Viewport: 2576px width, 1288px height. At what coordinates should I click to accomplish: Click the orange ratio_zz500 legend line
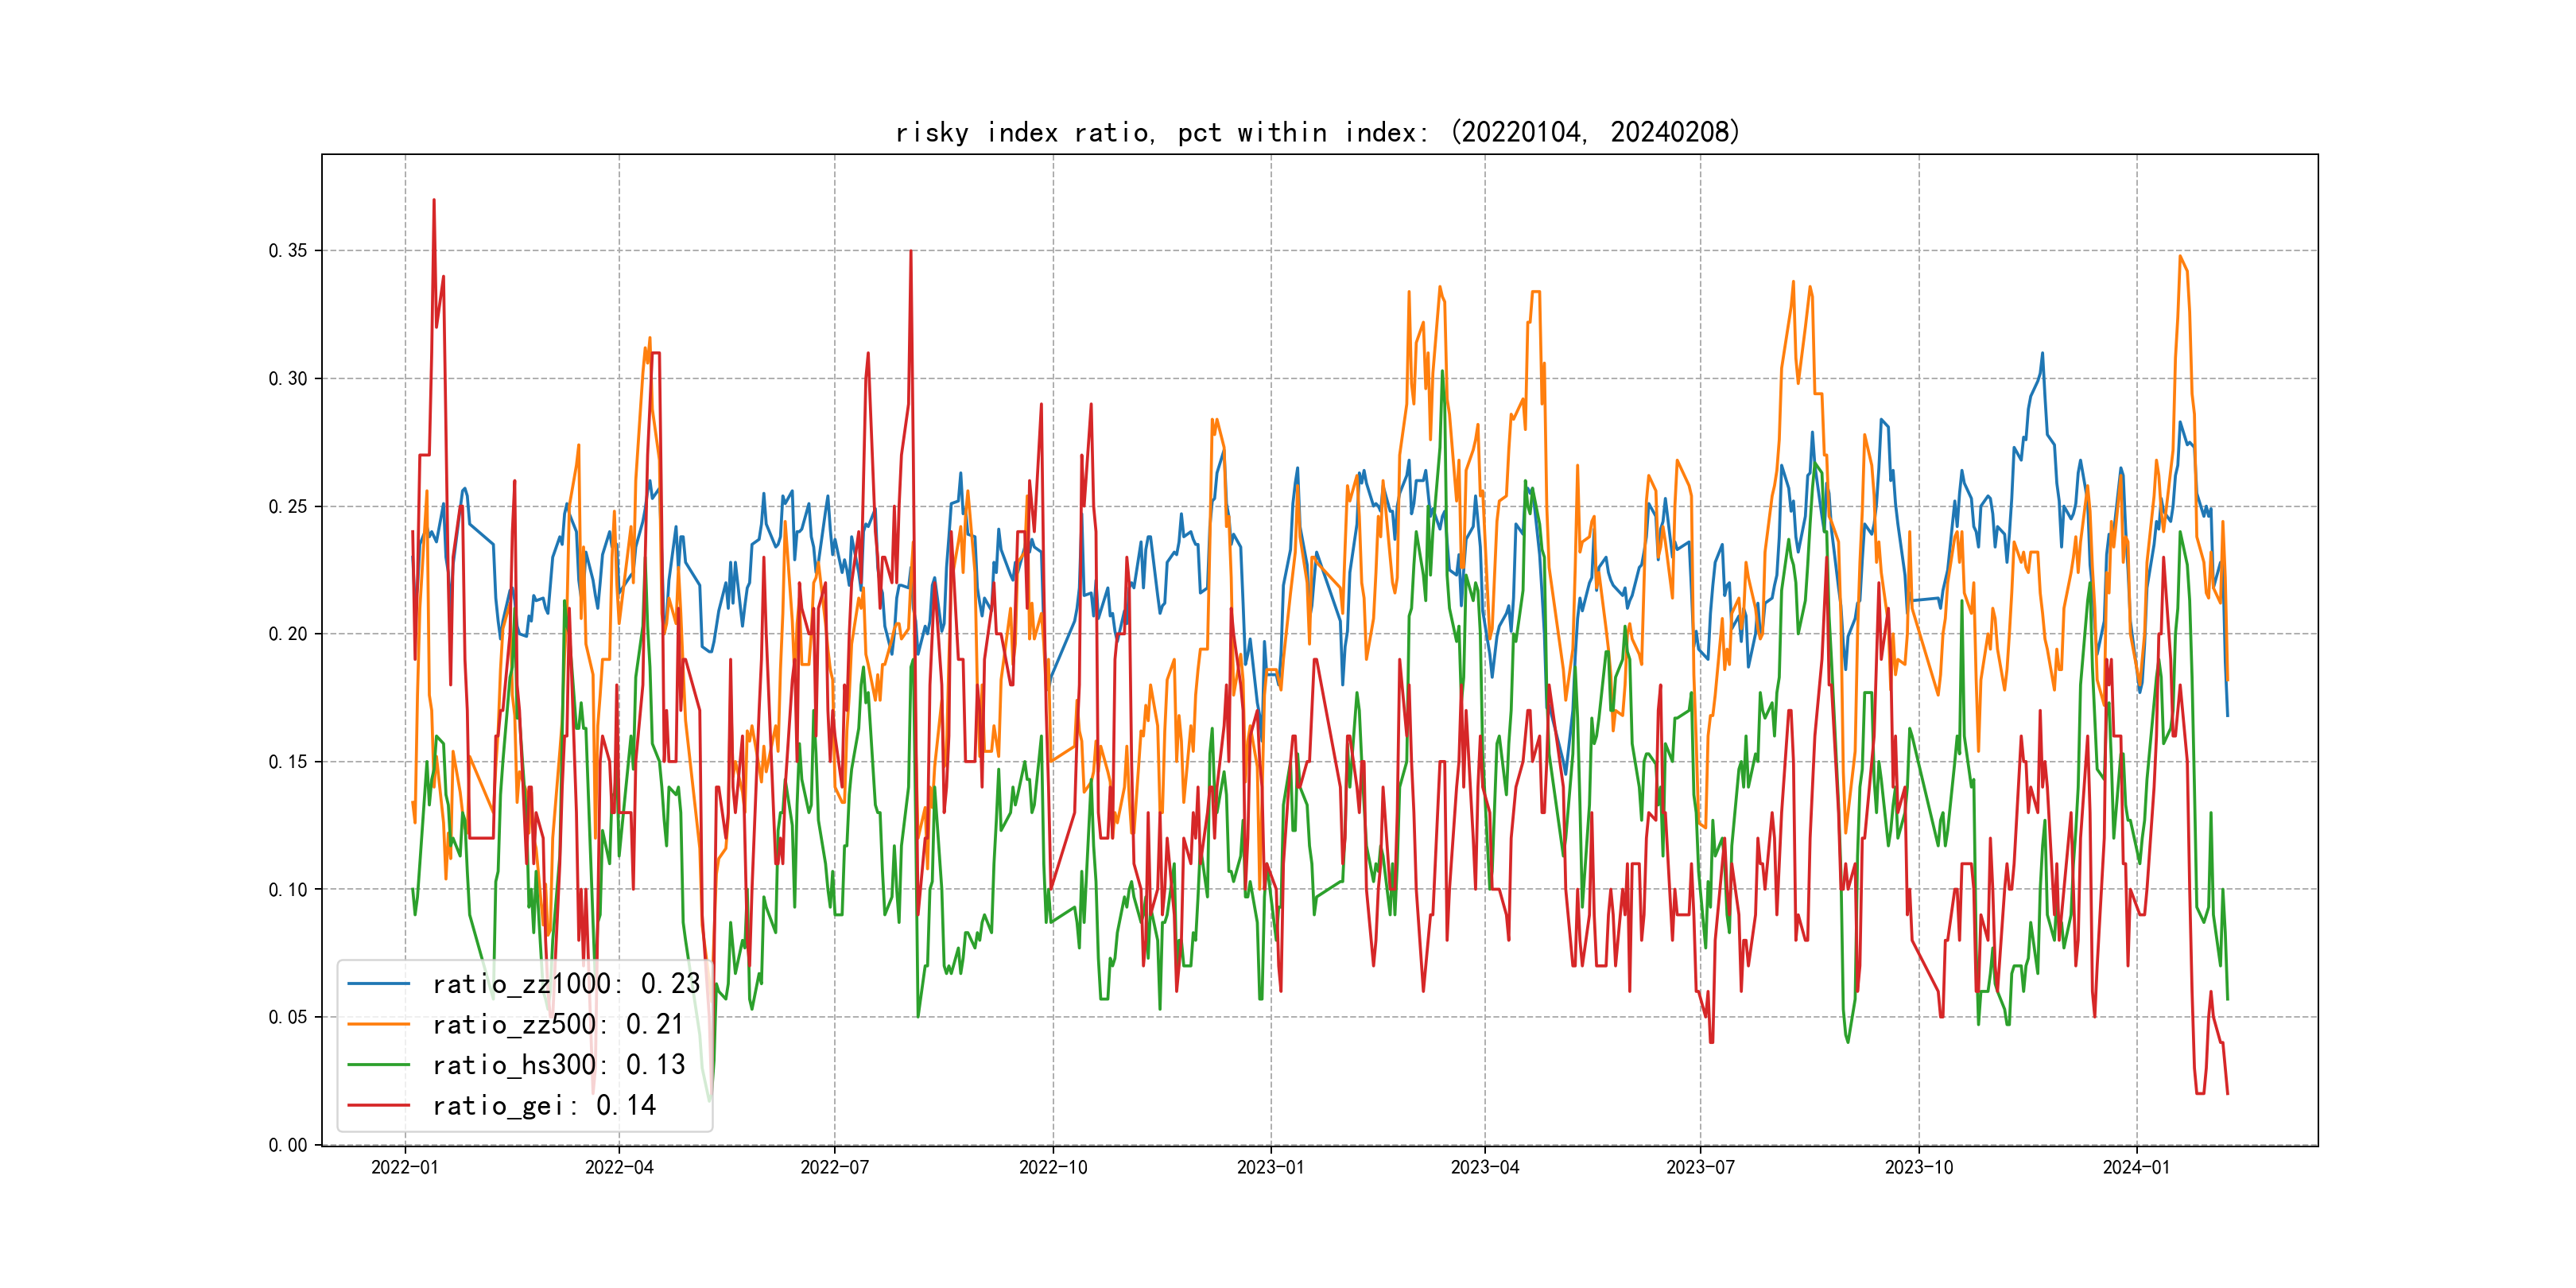click(x=378, y=1024)
